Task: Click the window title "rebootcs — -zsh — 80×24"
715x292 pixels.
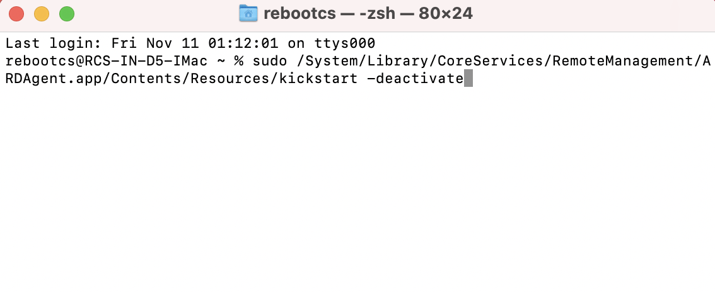Action: tap(368, 13)
